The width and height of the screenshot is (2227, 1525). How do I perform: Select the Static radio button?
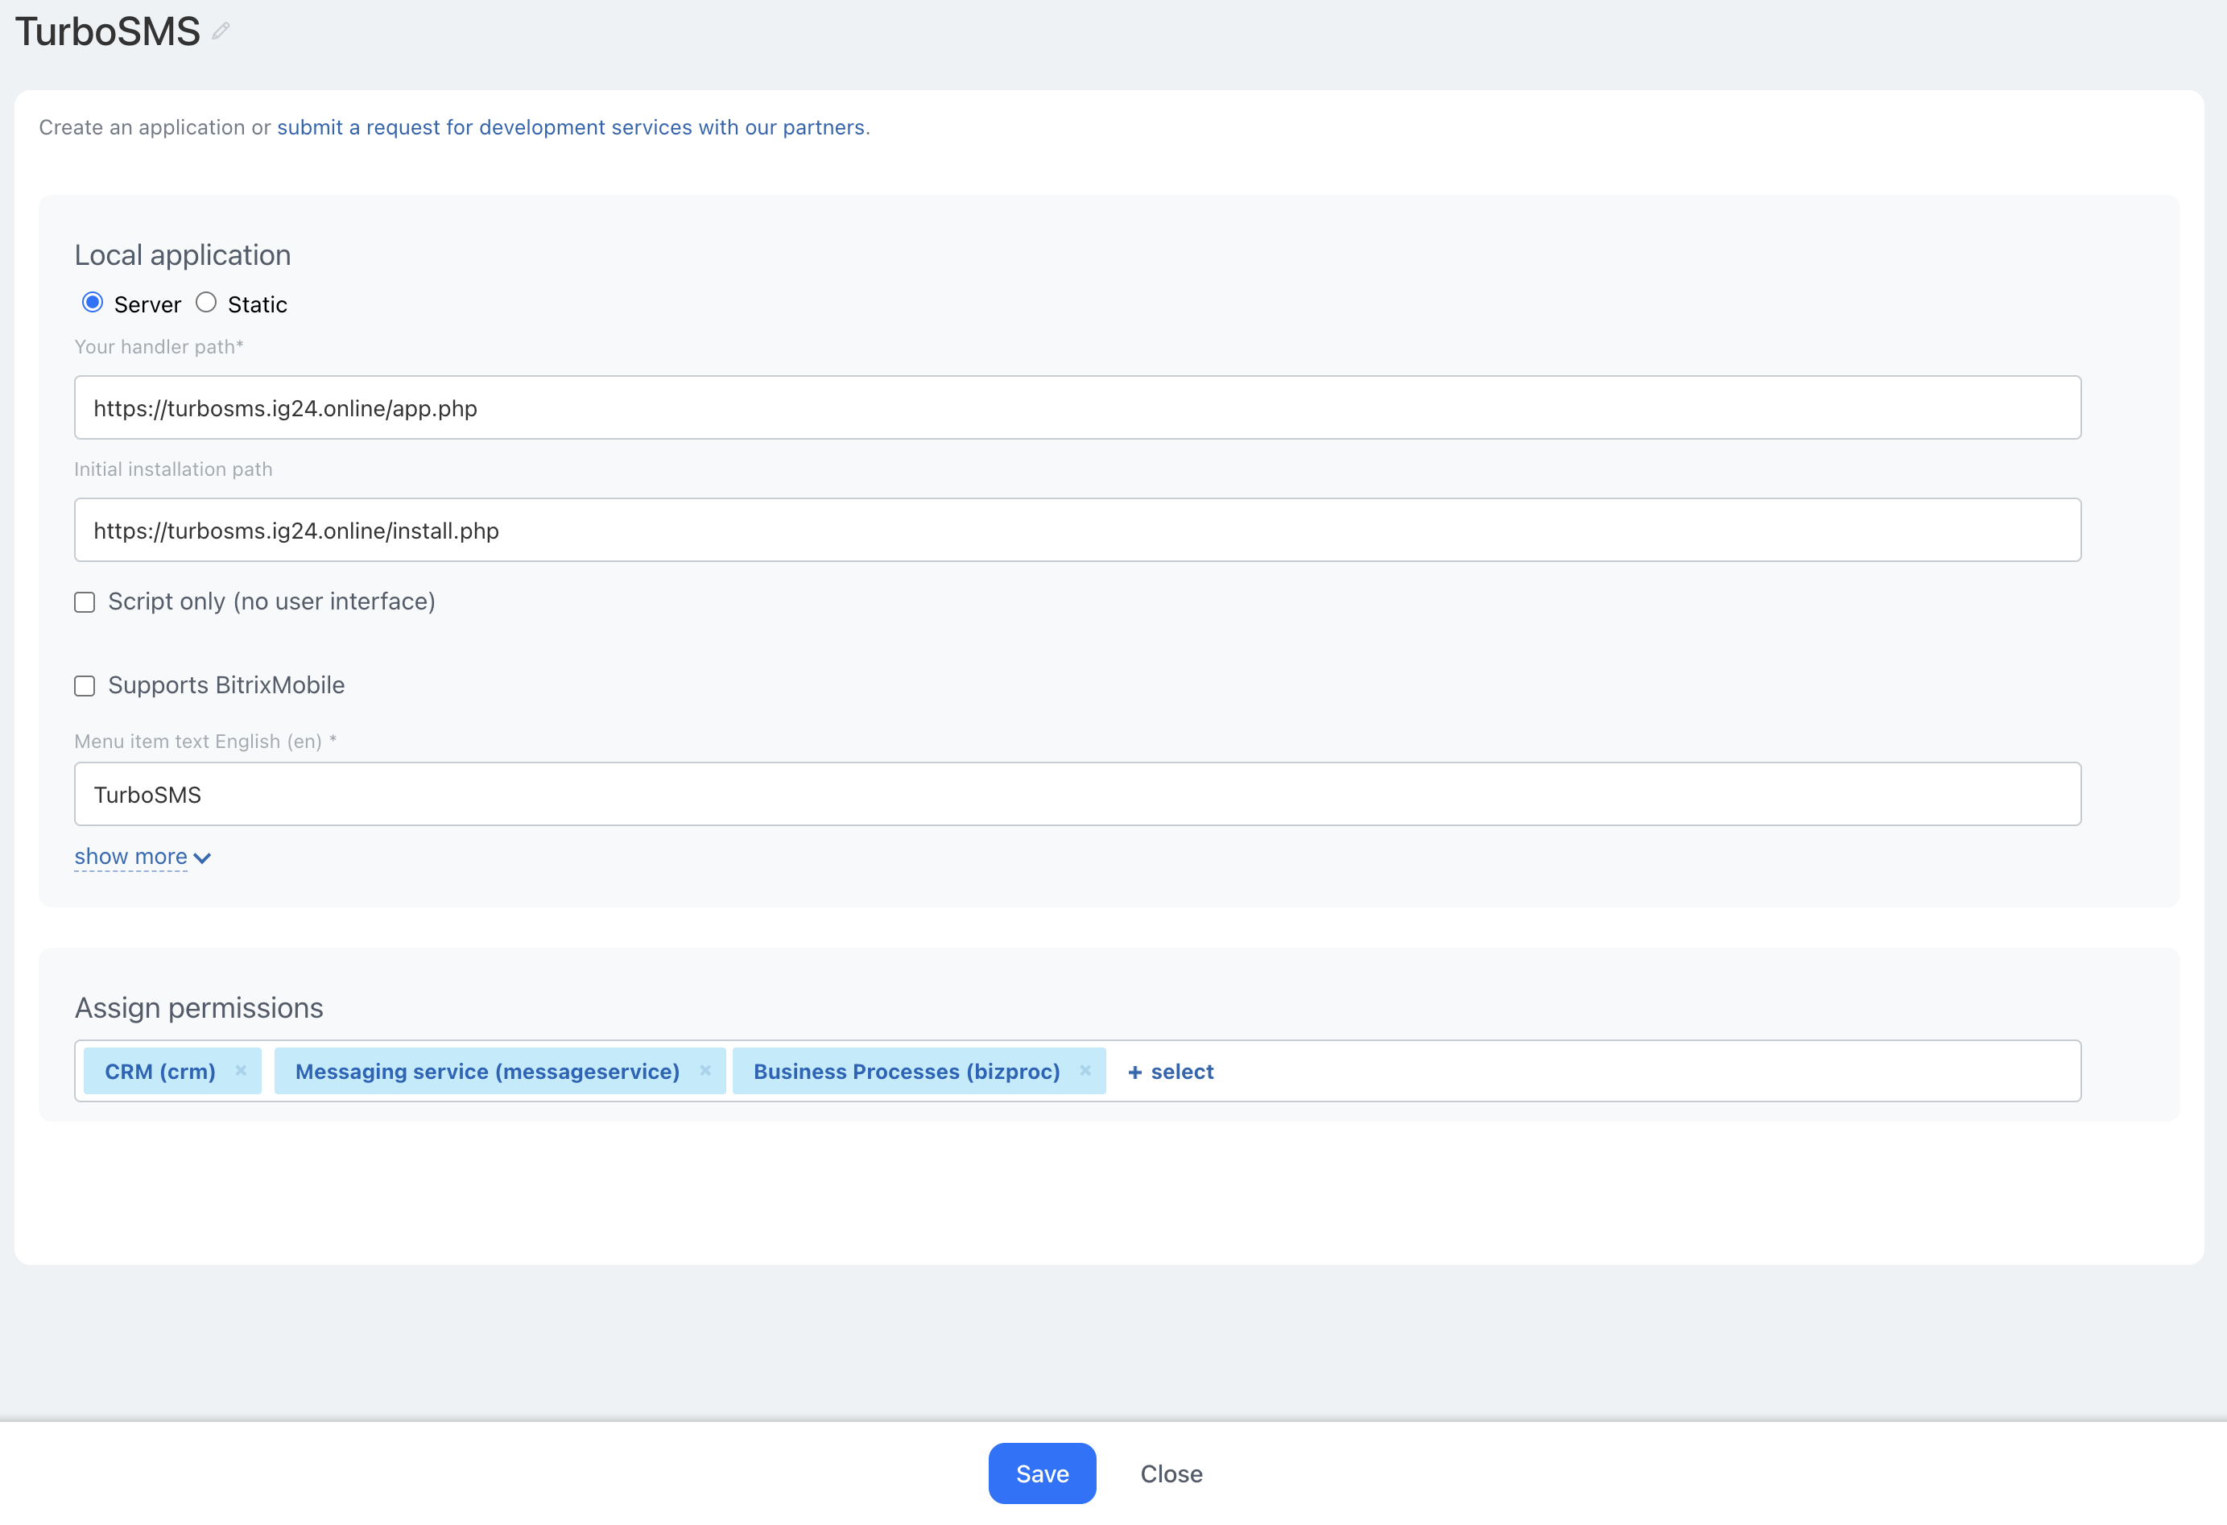click(x=206, y=303)
